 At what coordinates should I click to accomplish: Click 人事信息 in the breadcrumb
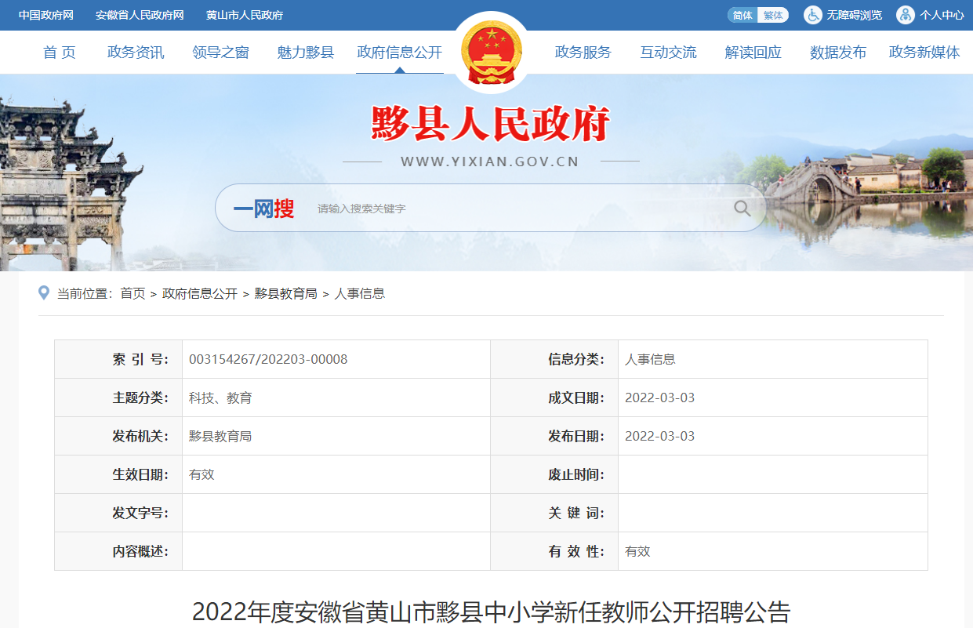360,293
